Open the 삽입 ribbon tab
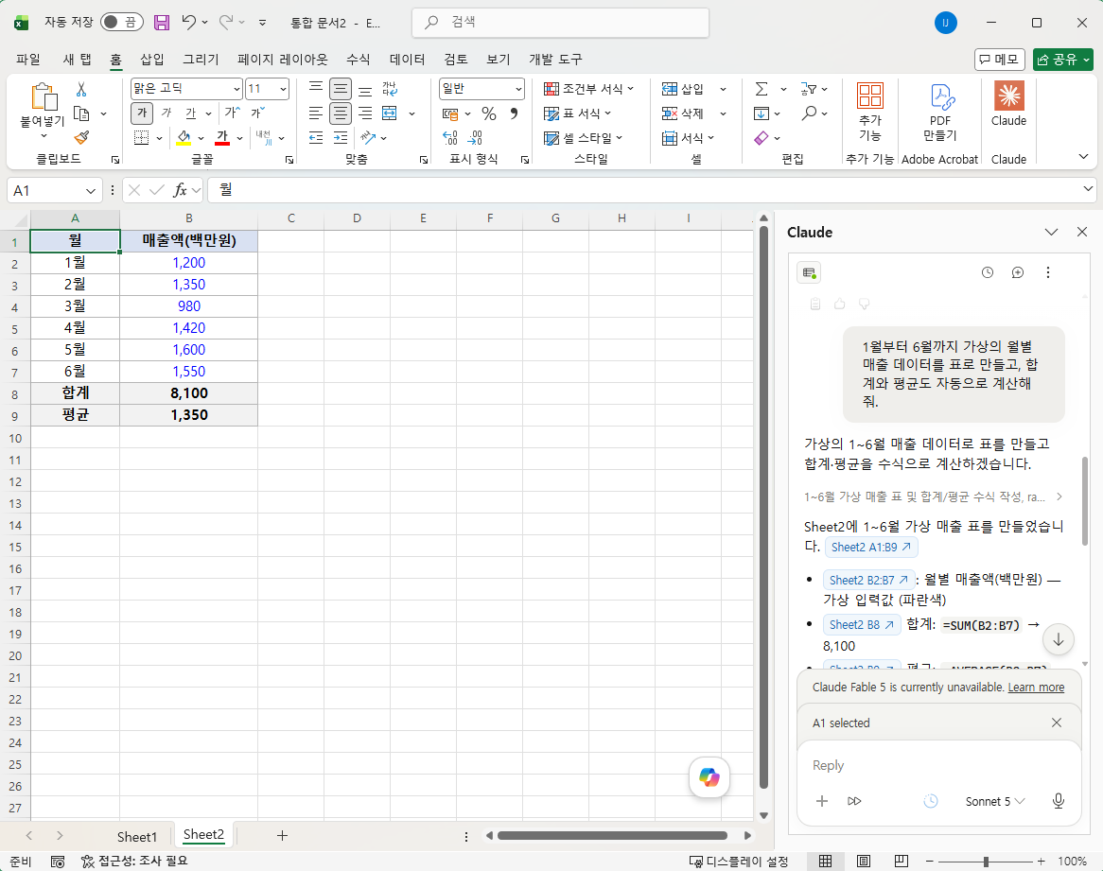Screen dimensions: 1103x871 (152, 59)
